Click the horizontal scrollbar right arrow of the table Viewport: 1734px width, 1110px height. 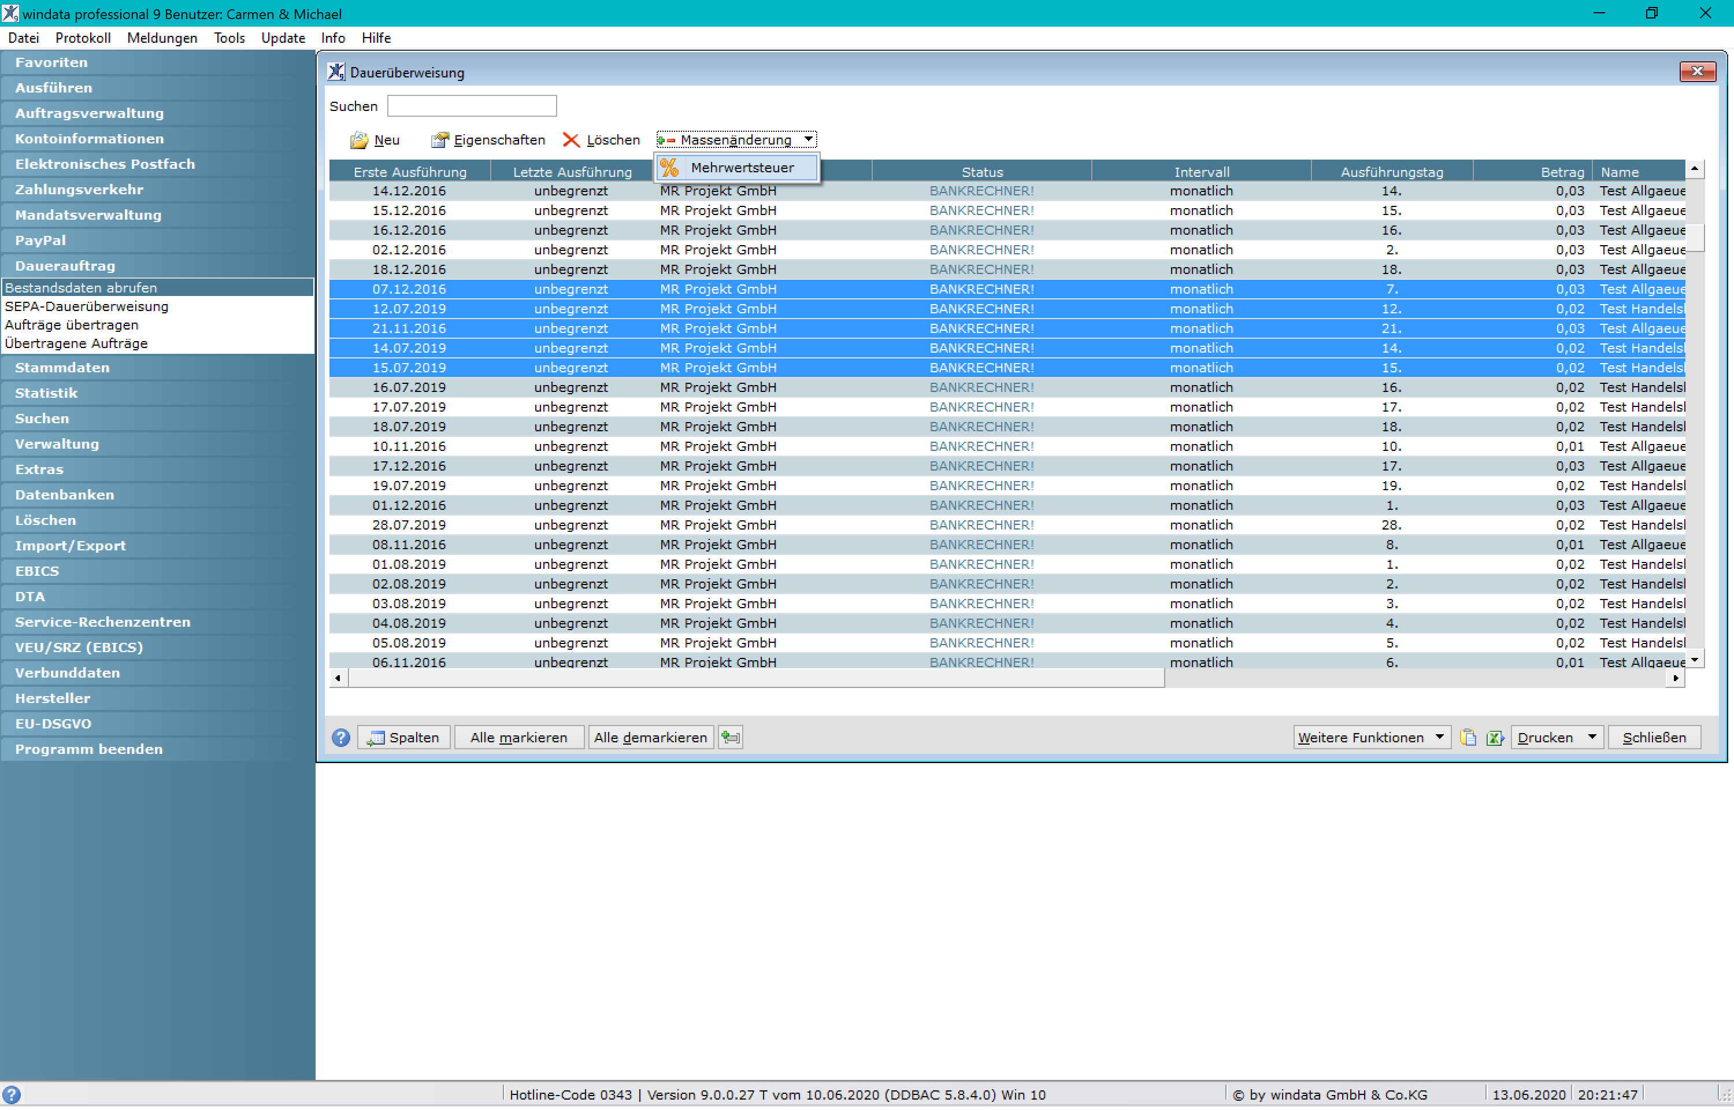click(x=1676, y=678)
